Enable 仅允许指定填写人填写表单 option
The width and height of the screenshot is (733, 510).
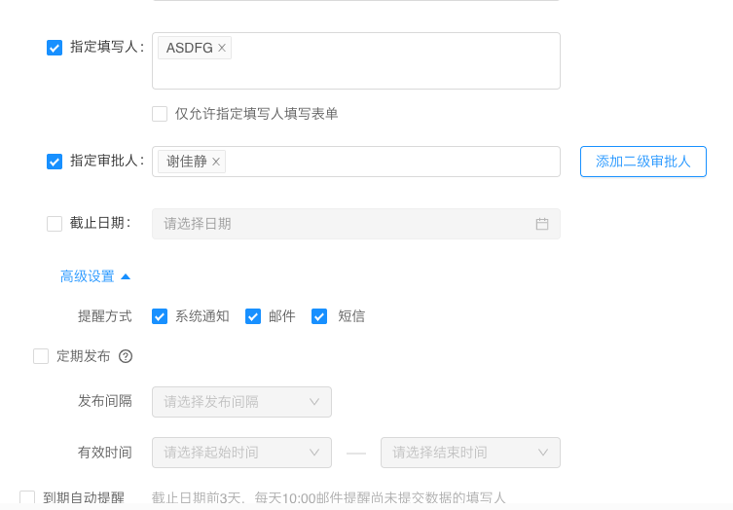pos(160,114)
